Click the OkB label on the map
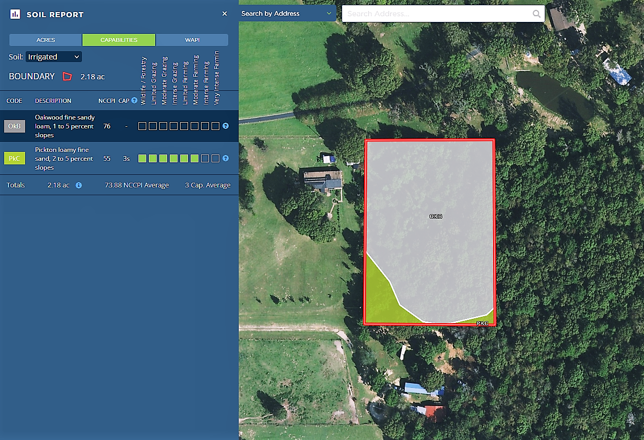This screenshot has width=644, height=440. tap(436, 216)
